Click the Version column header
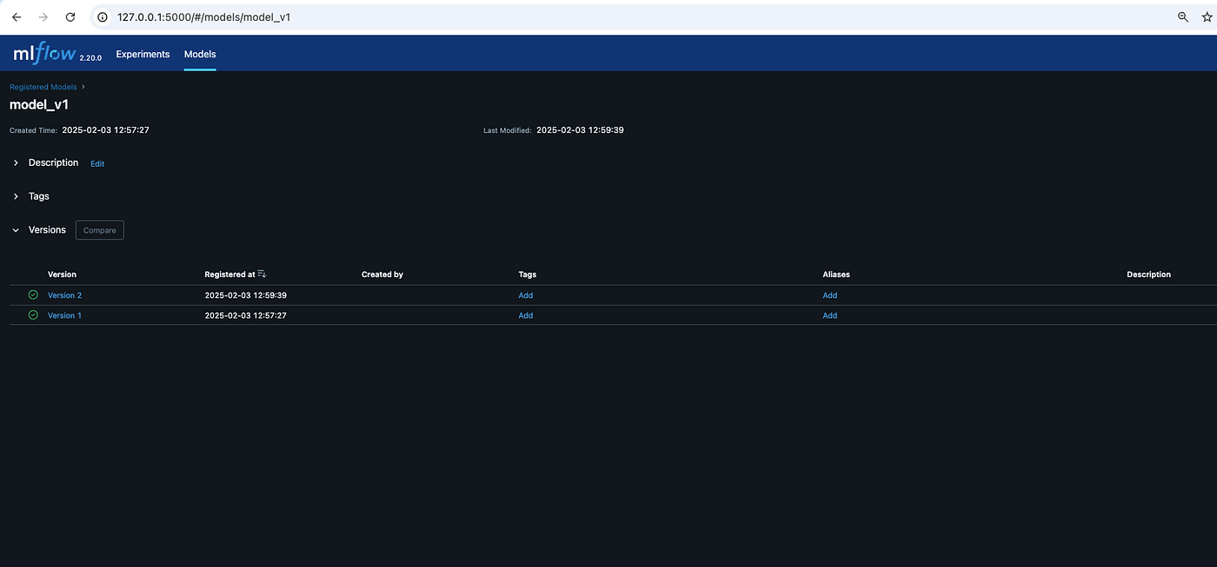The width and height of the screenshot is (1217, 567). tap(62, 274)
